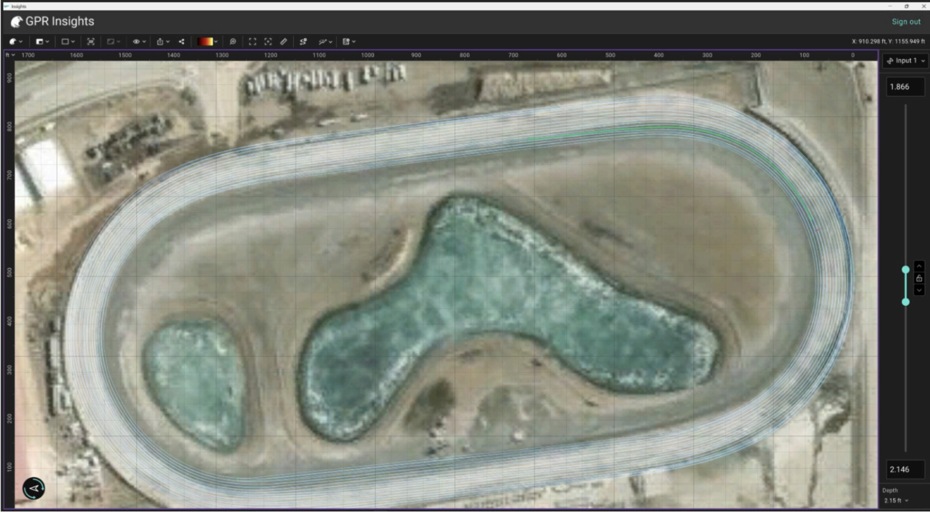Open the color palette gradient dropdown
The image size is (930, 512).
click(208, 42)
